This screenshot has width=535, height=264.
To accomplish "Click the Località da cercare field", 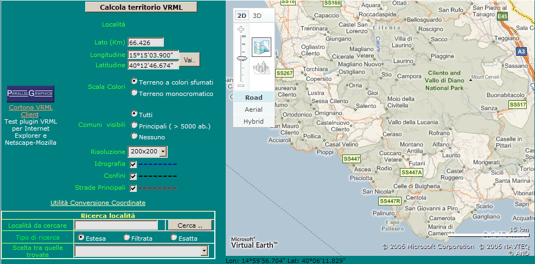I will (116, 225).
